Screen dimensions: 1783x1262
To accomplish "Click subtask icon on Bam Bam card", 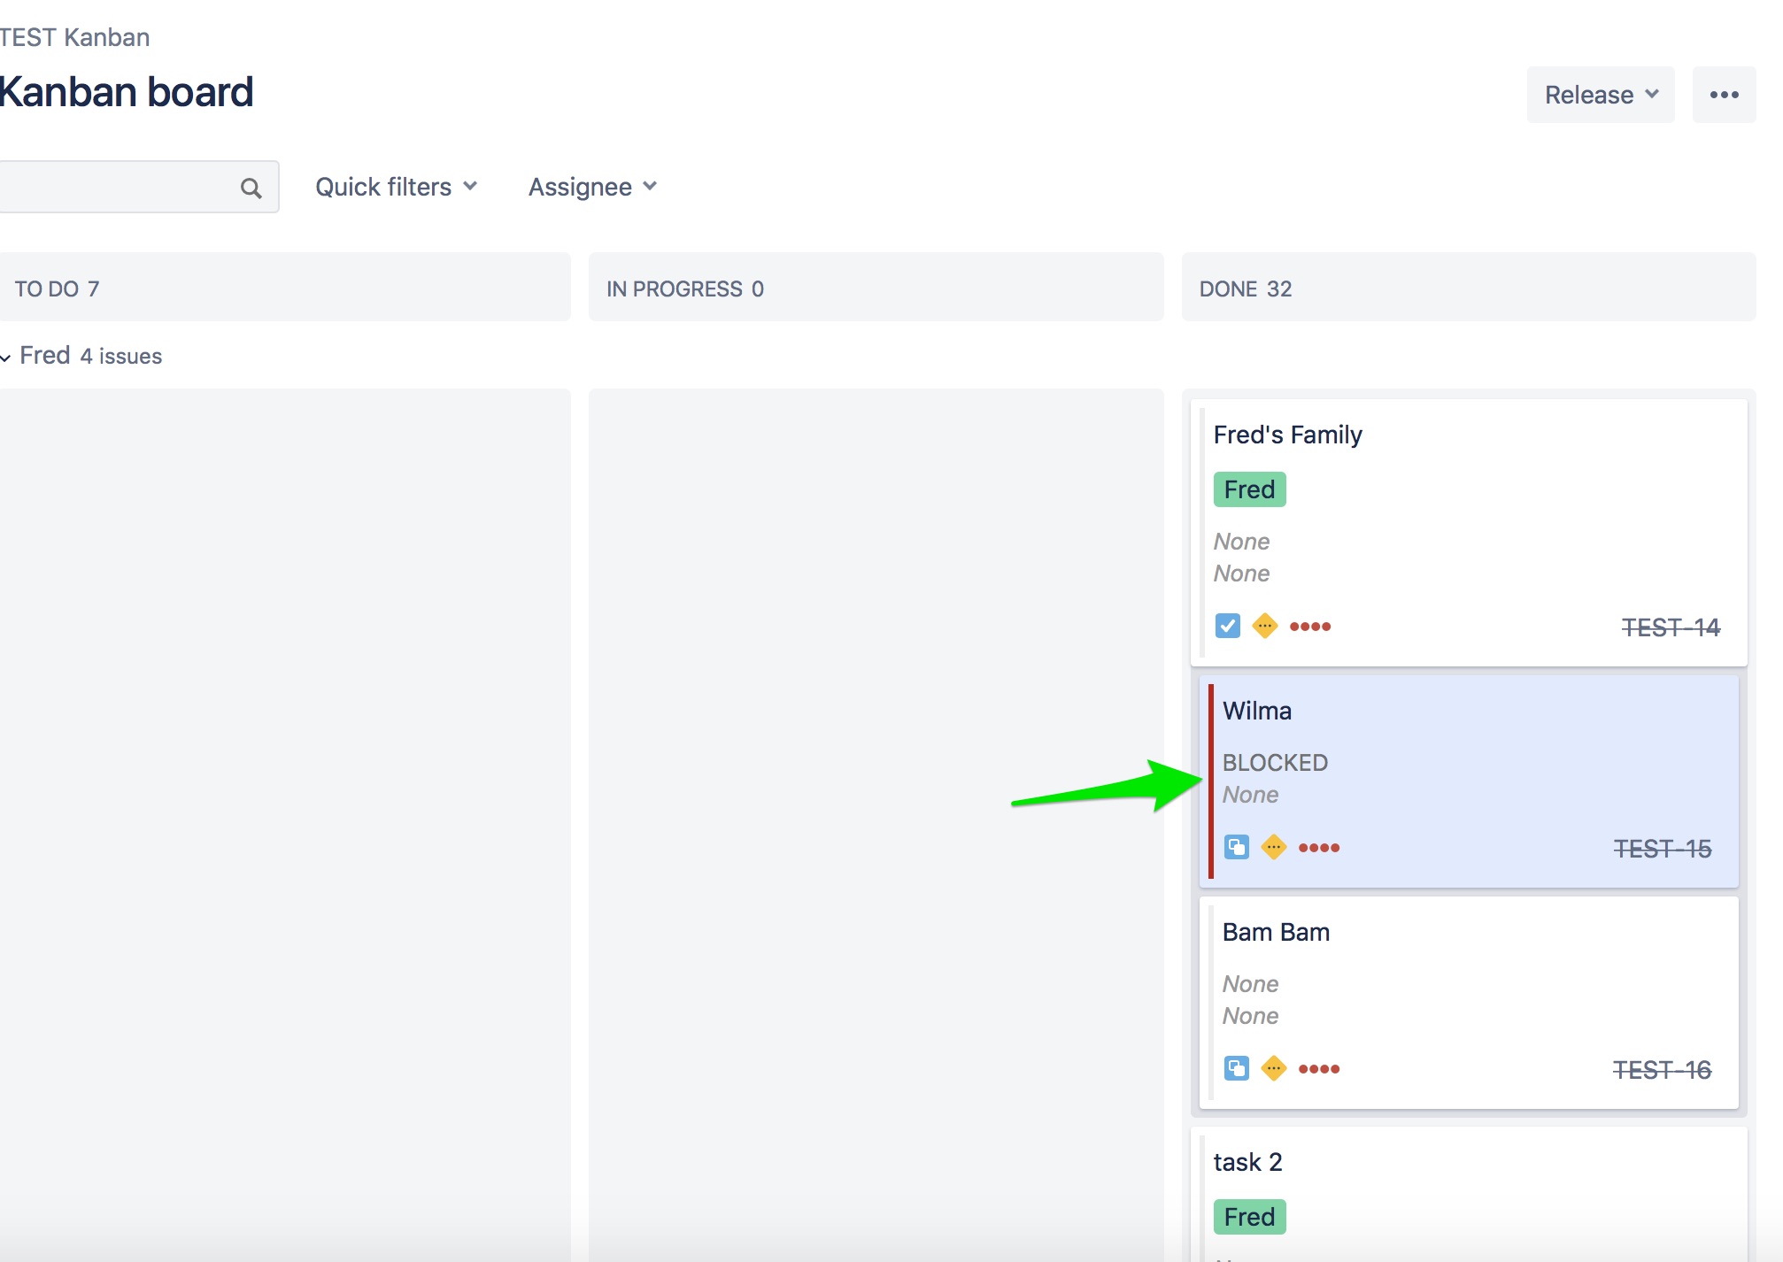I will point(1236,1069).
